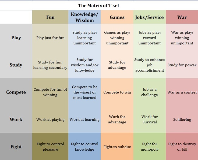Select the title cell 'The Matrix of T'sel'

coord(99,6)
